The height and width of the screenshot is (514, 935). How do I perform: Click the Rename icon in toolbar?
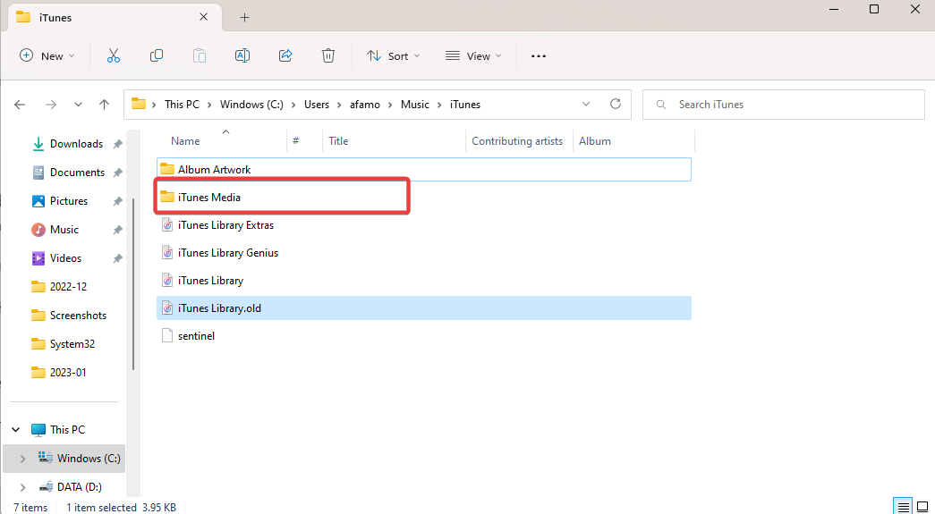242,55
